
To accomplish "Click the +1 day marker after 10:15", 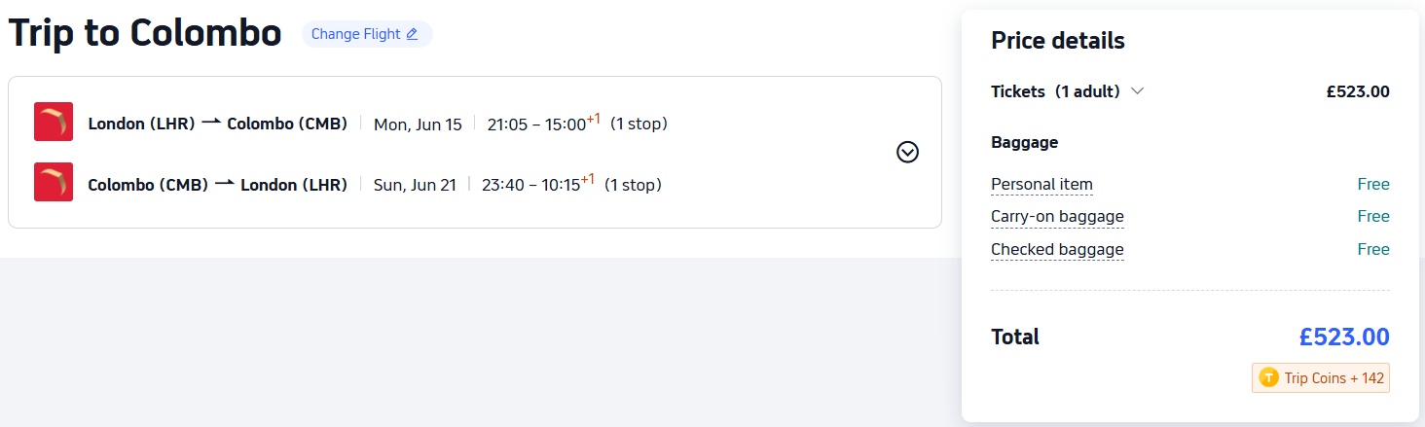I will 587,179.
